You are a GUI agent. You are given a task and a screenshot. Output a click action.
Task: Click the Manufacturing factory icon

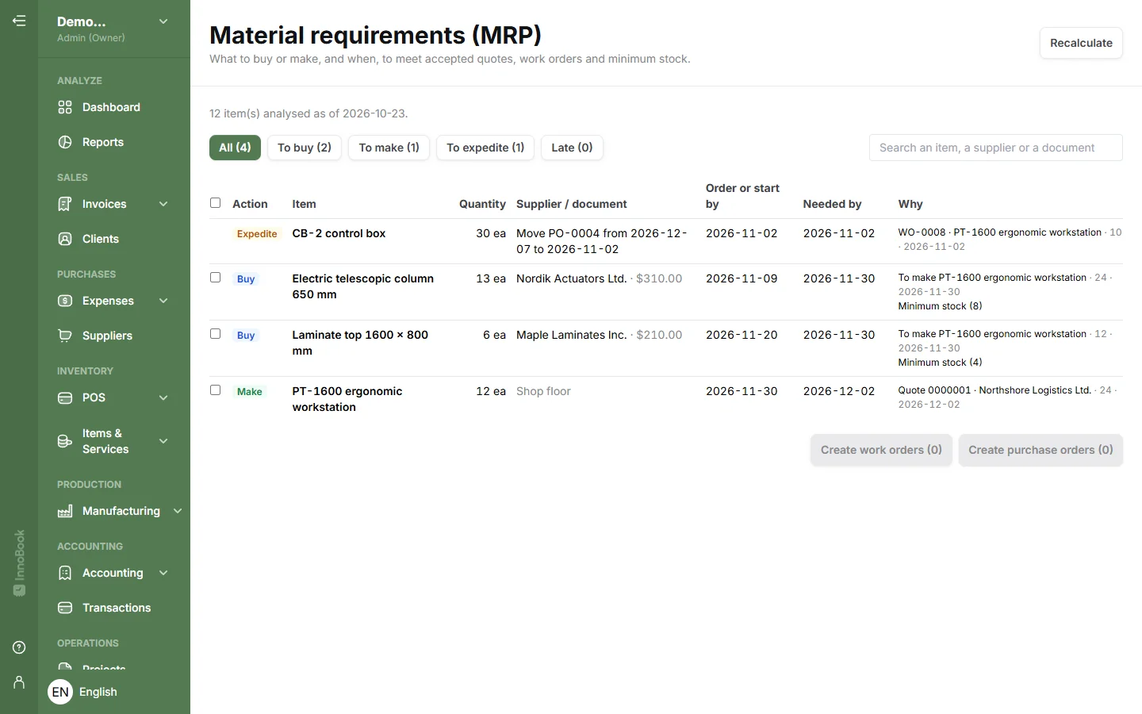[65, 511]
